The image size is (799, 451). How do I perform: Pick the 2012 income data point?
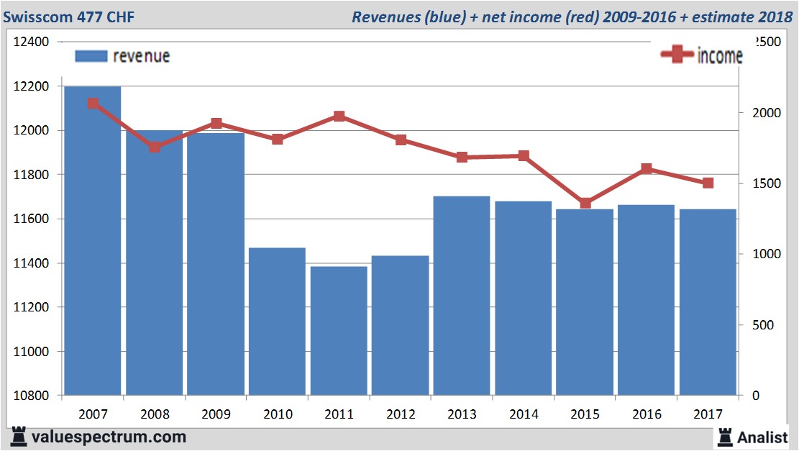[401, 140]
